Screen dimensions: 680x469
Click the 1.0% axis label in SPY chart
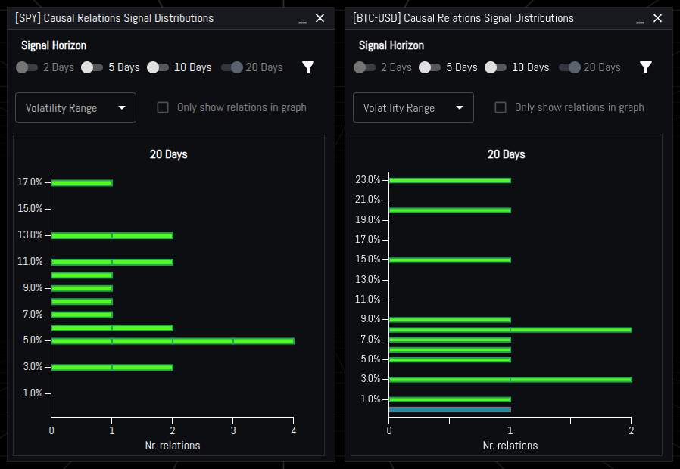click(33, 393)
